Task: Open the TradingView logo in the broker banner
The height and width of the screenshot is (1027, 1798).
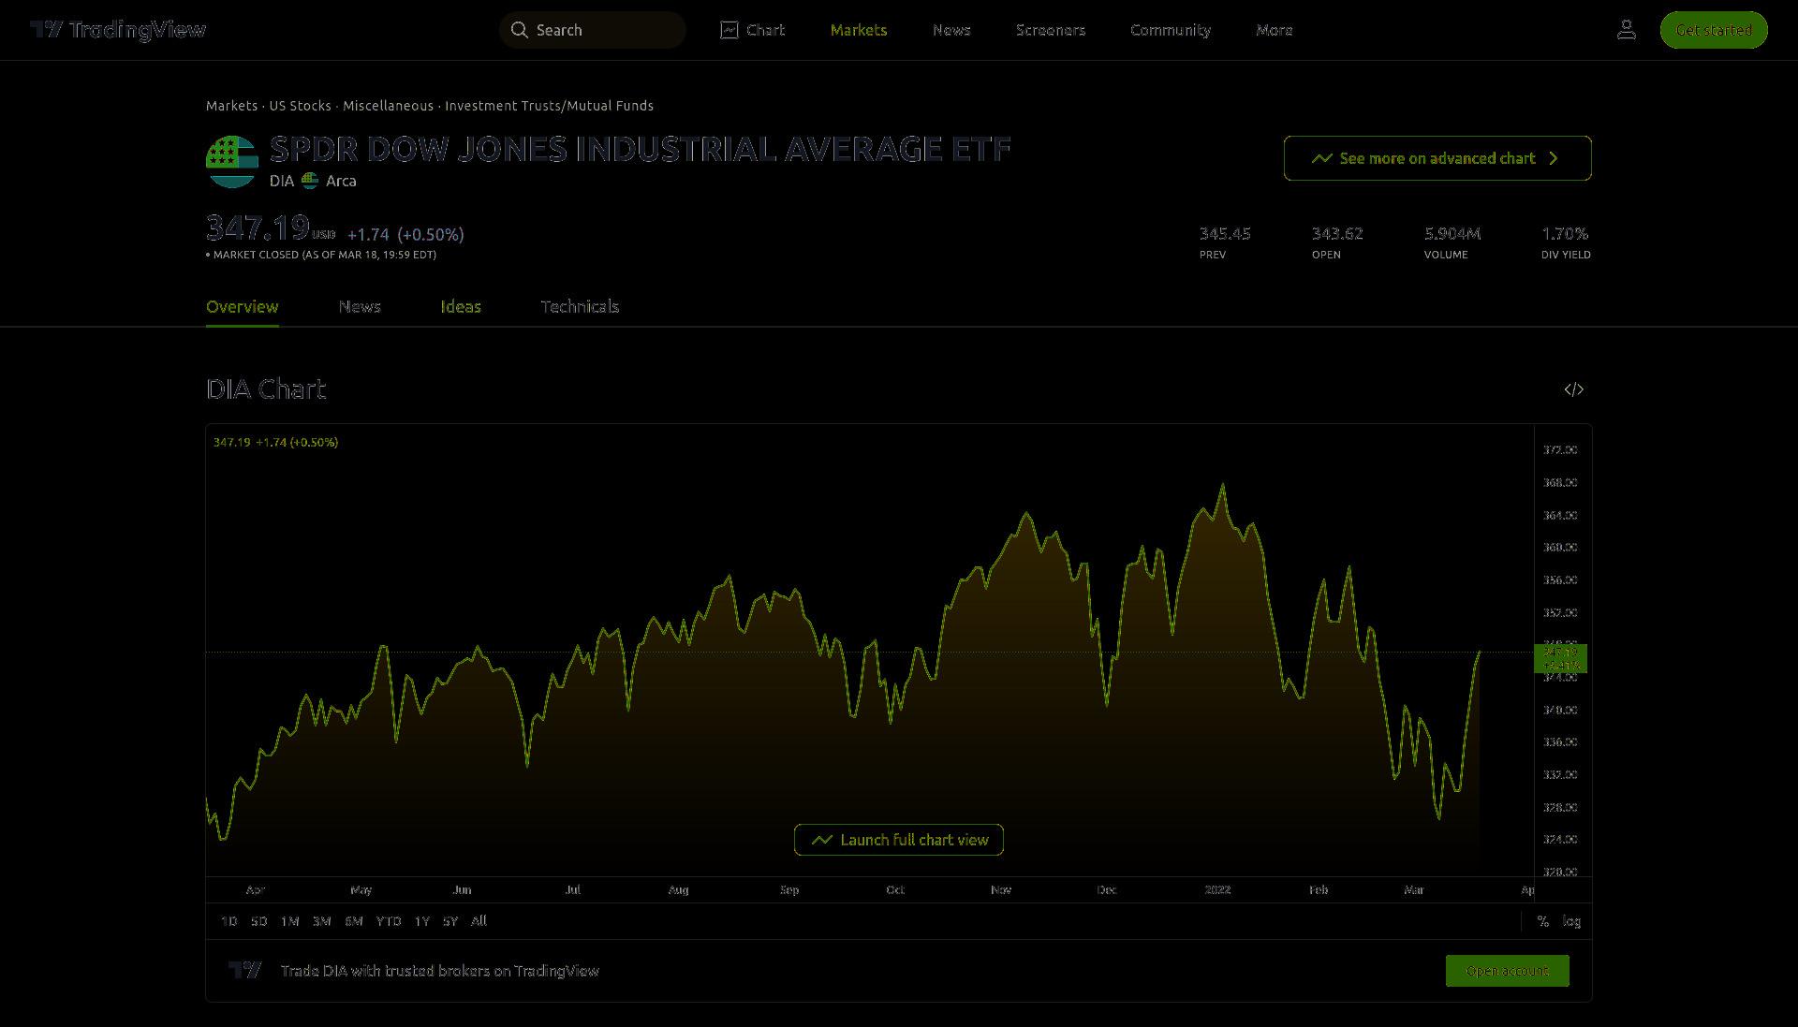Action: coord(245,970)
